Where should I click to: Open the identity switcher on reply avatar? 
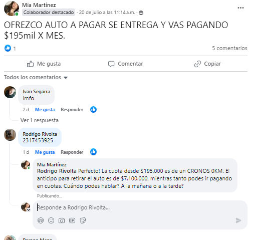point(29,209)
